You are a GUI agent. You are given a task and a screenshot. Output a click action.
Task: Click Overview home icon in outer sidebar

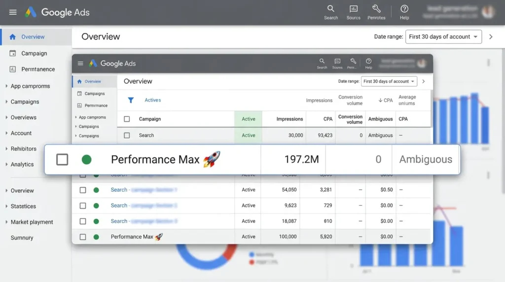tap(12, 36)
